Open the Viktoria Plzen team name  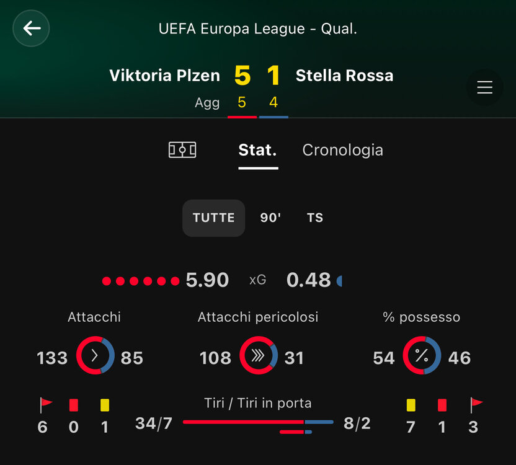(x=164, y=76)
